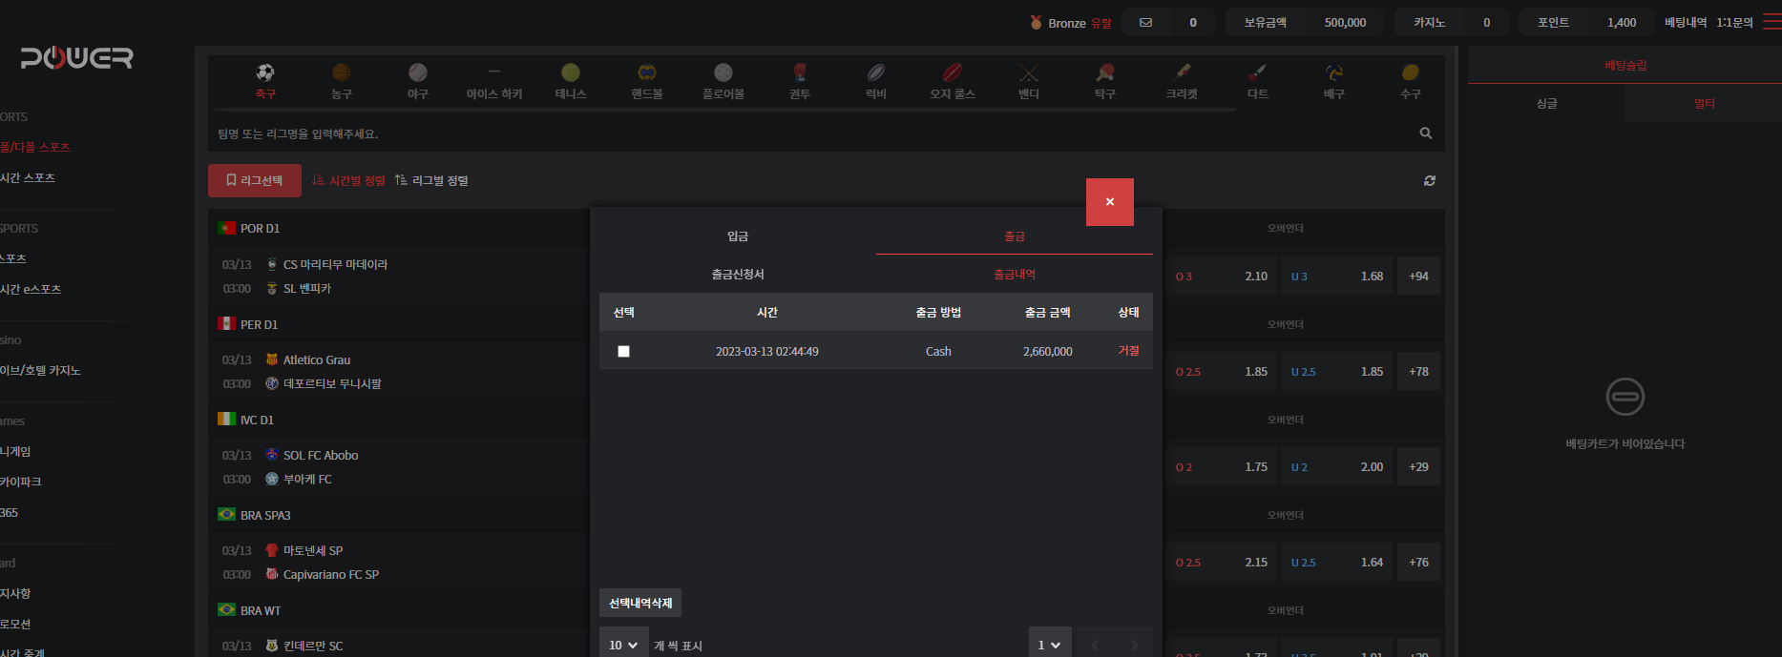Screen dimensions: 1782x657
Task: Open the 10 rows-per-page dropdown
Action: (x=623, y=645)
